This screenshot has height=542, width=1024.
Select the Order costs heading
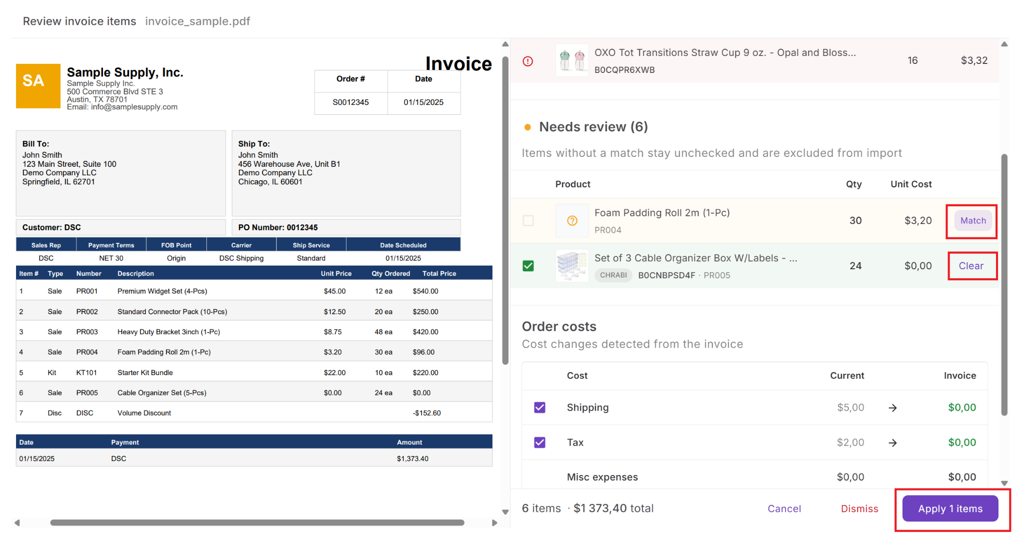click(559, 326)
